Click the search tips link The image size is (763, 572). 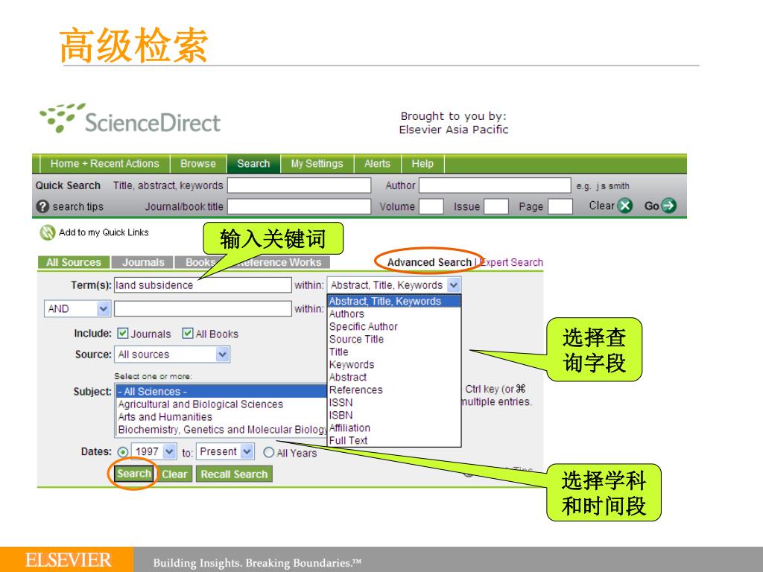[x=77, y=207]
